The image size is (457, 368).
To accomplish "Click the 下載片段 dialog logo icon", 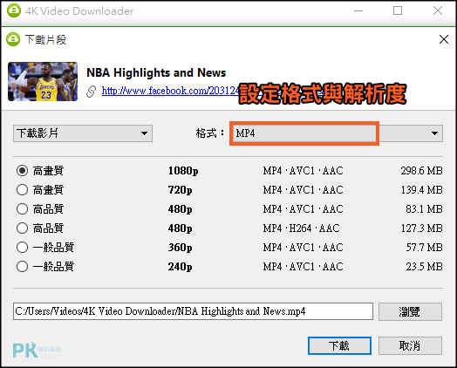I will point(13,39).
